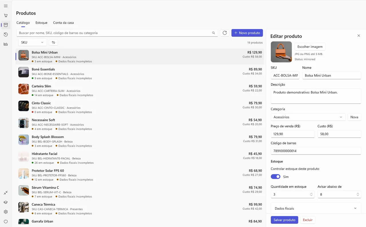Viewport: 366px width, 227px height.
Task: Click the Preço de venda field
Action: 293,134
